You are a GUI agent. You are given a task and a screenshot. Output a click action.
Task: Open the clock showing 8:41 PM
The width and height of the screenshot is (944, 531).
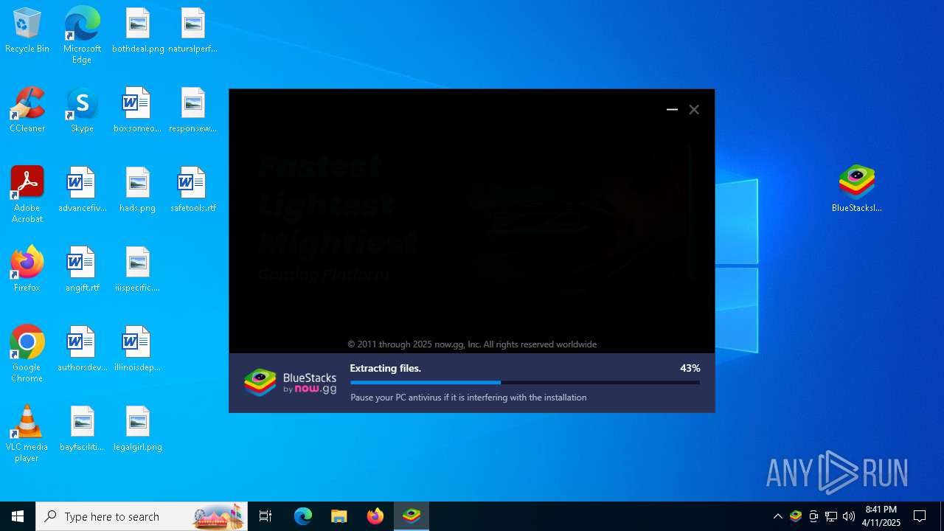click(881, 516)
